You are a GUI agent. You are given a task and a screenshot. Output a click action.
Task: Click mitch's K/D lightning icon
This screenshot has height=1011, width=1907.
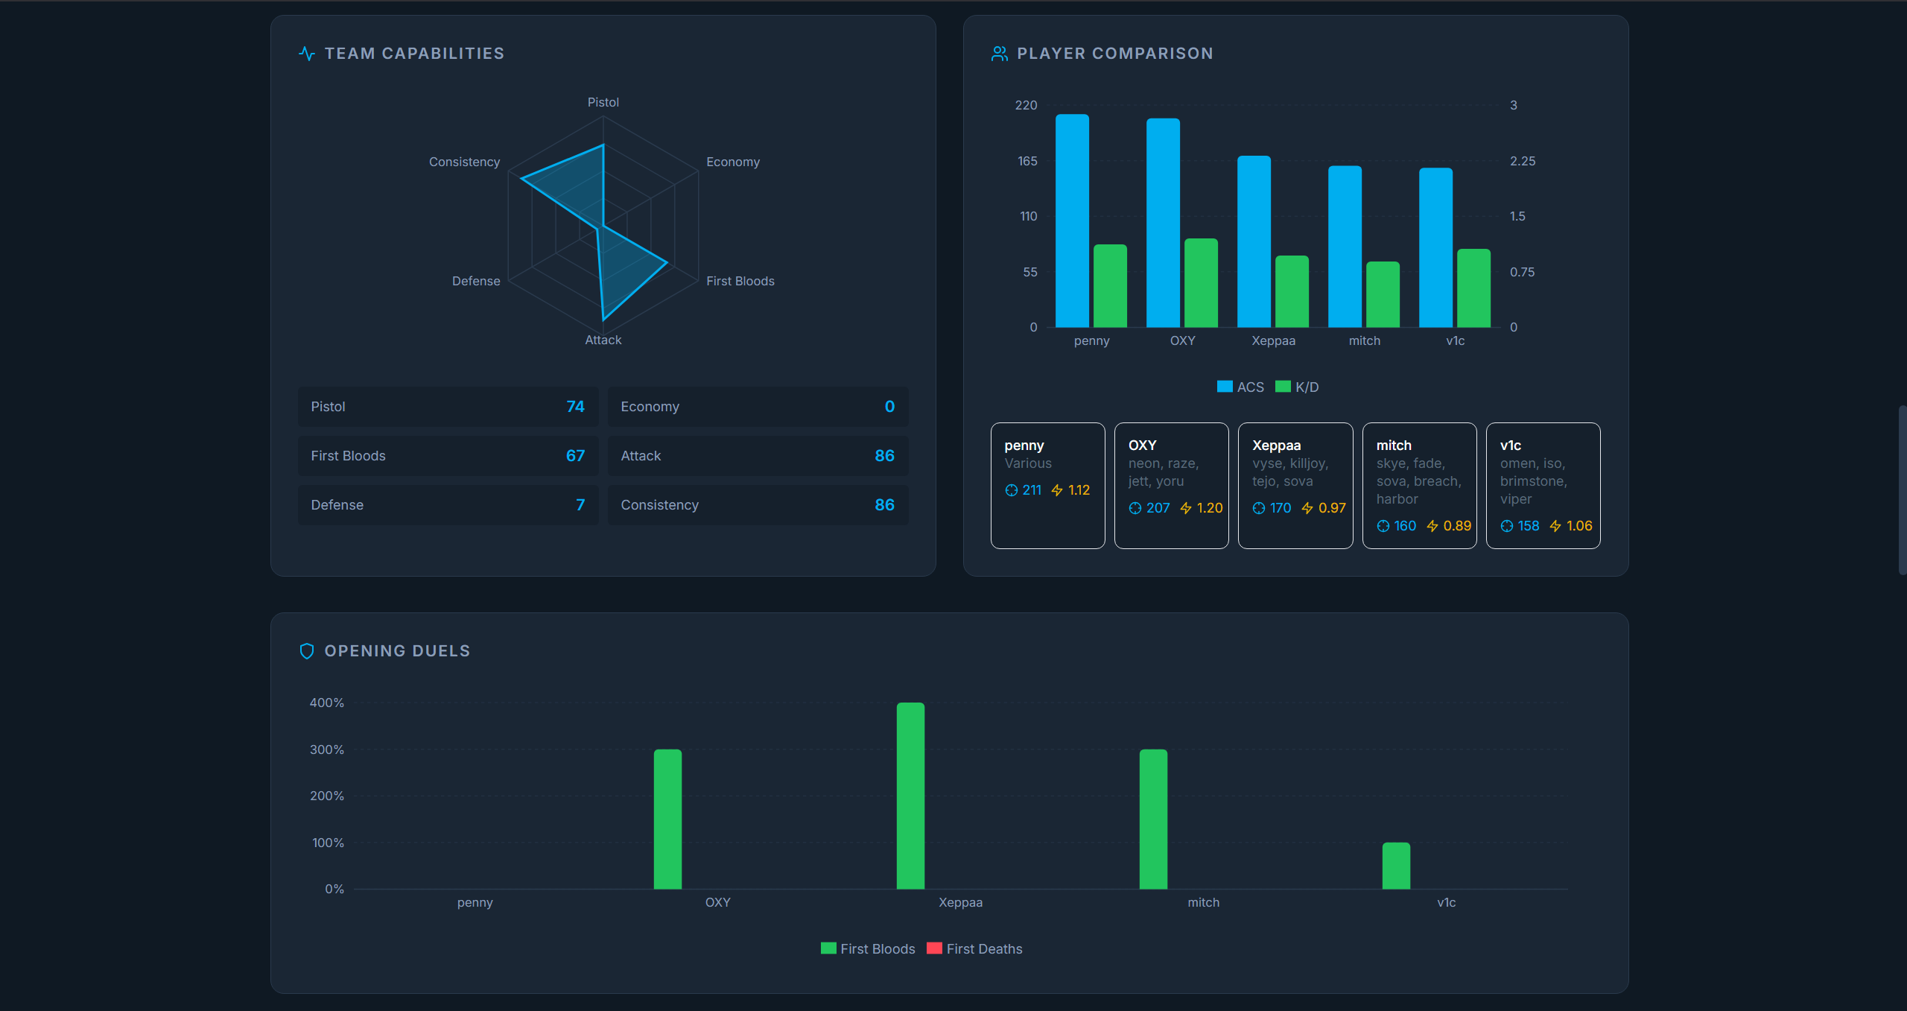[x=1432, y=526]
